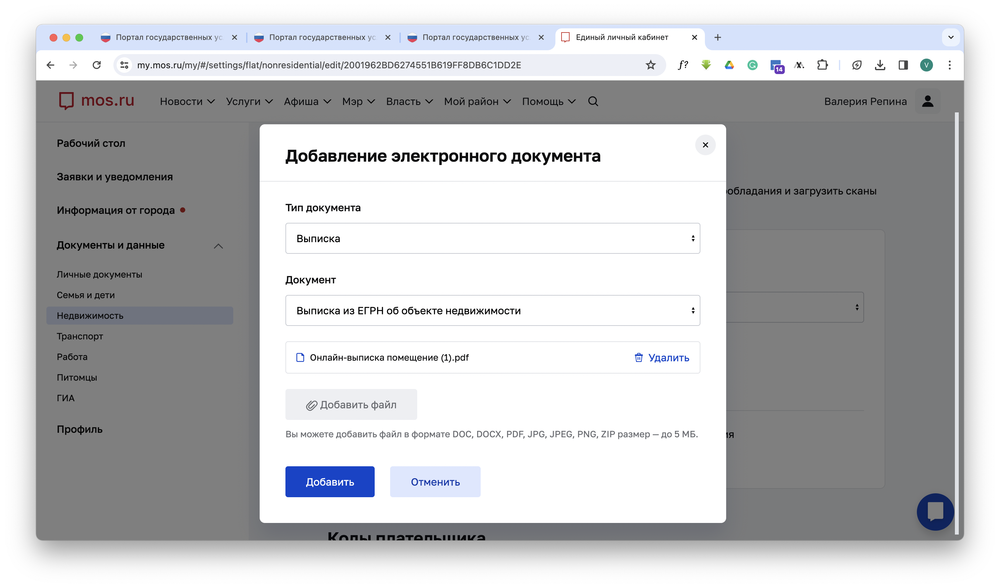
Task: Open a new browser tab
Action: pyautogui.click(x=717, y=37)
